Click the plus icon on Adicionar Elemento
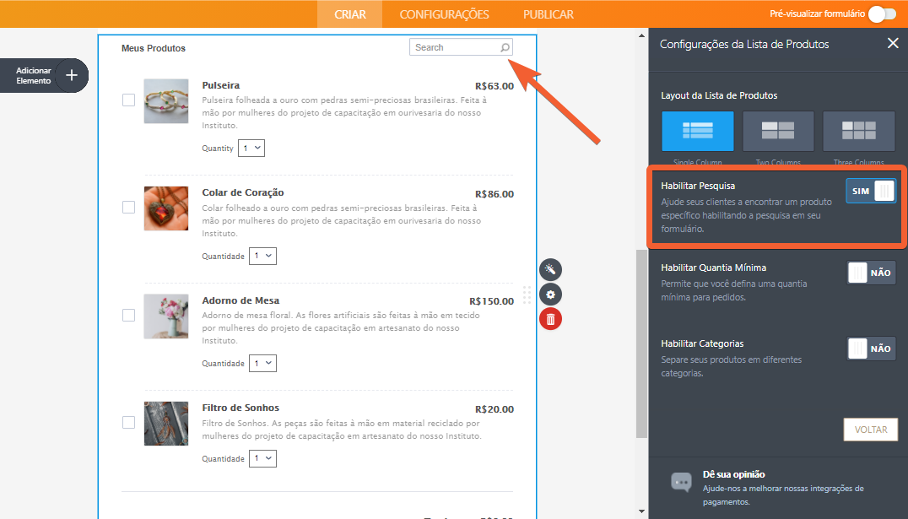 71,75
